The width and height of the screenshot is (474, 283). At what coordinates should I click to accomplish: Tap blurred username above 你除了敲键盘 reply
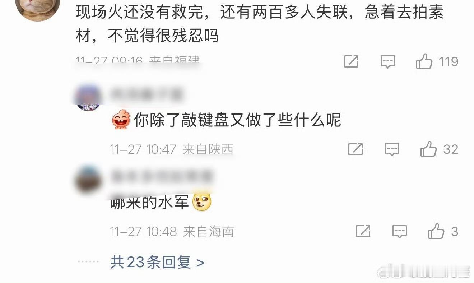147,95
